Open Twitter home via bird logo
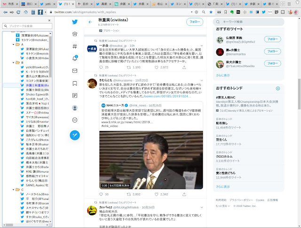 click(75, 22)
